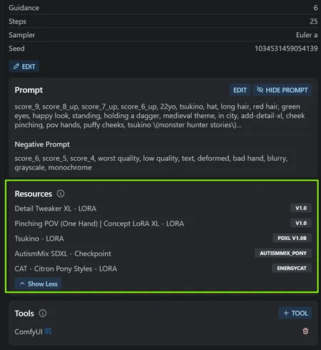
Task: Delete the ComfyUI tool with trash icon
Action: (305, 331)
